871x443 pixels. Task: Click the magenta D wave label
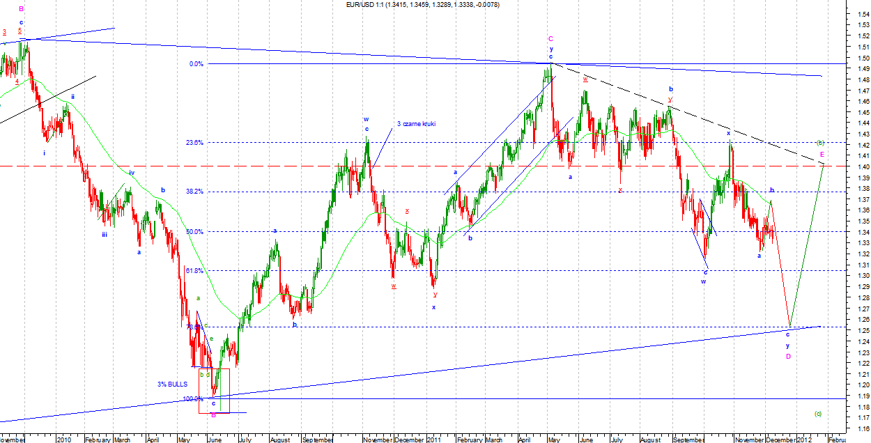(x=788, y=357)
